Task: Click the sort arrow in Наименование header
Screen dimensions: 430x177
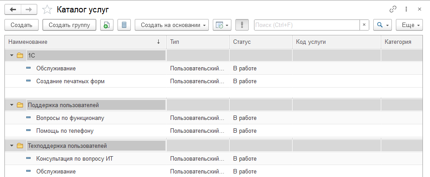Action: 158,42
